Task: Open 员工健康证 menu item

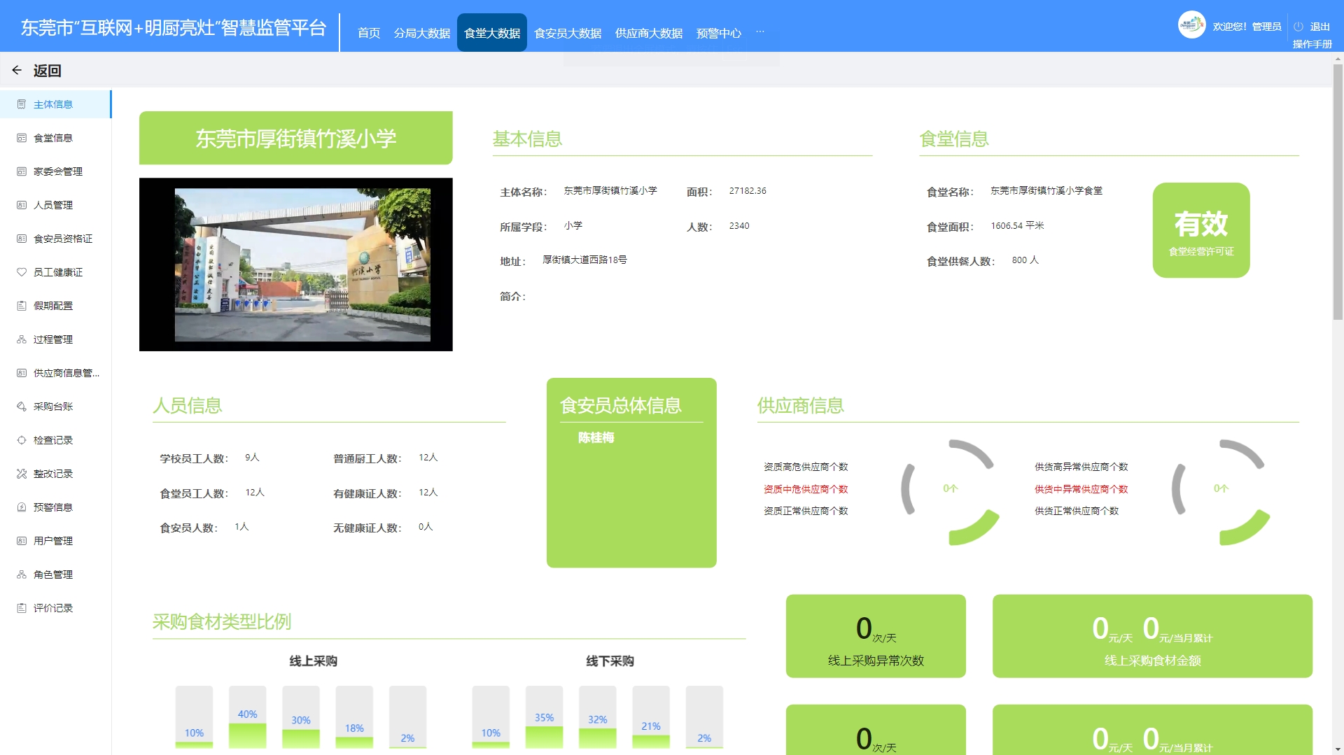Action: coord(55,272)
